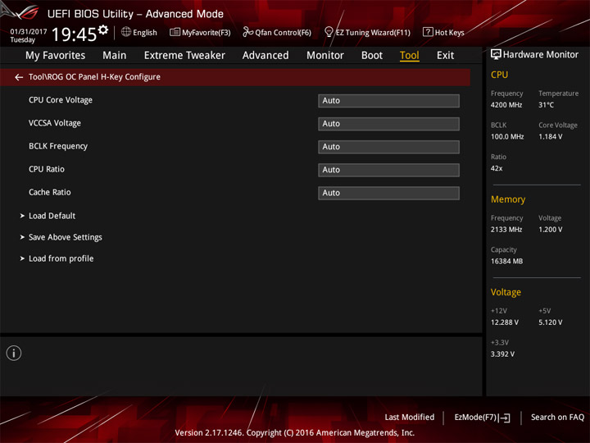Click the 5.120 V reading
590x443 pixels.
[x=550, y=322]
